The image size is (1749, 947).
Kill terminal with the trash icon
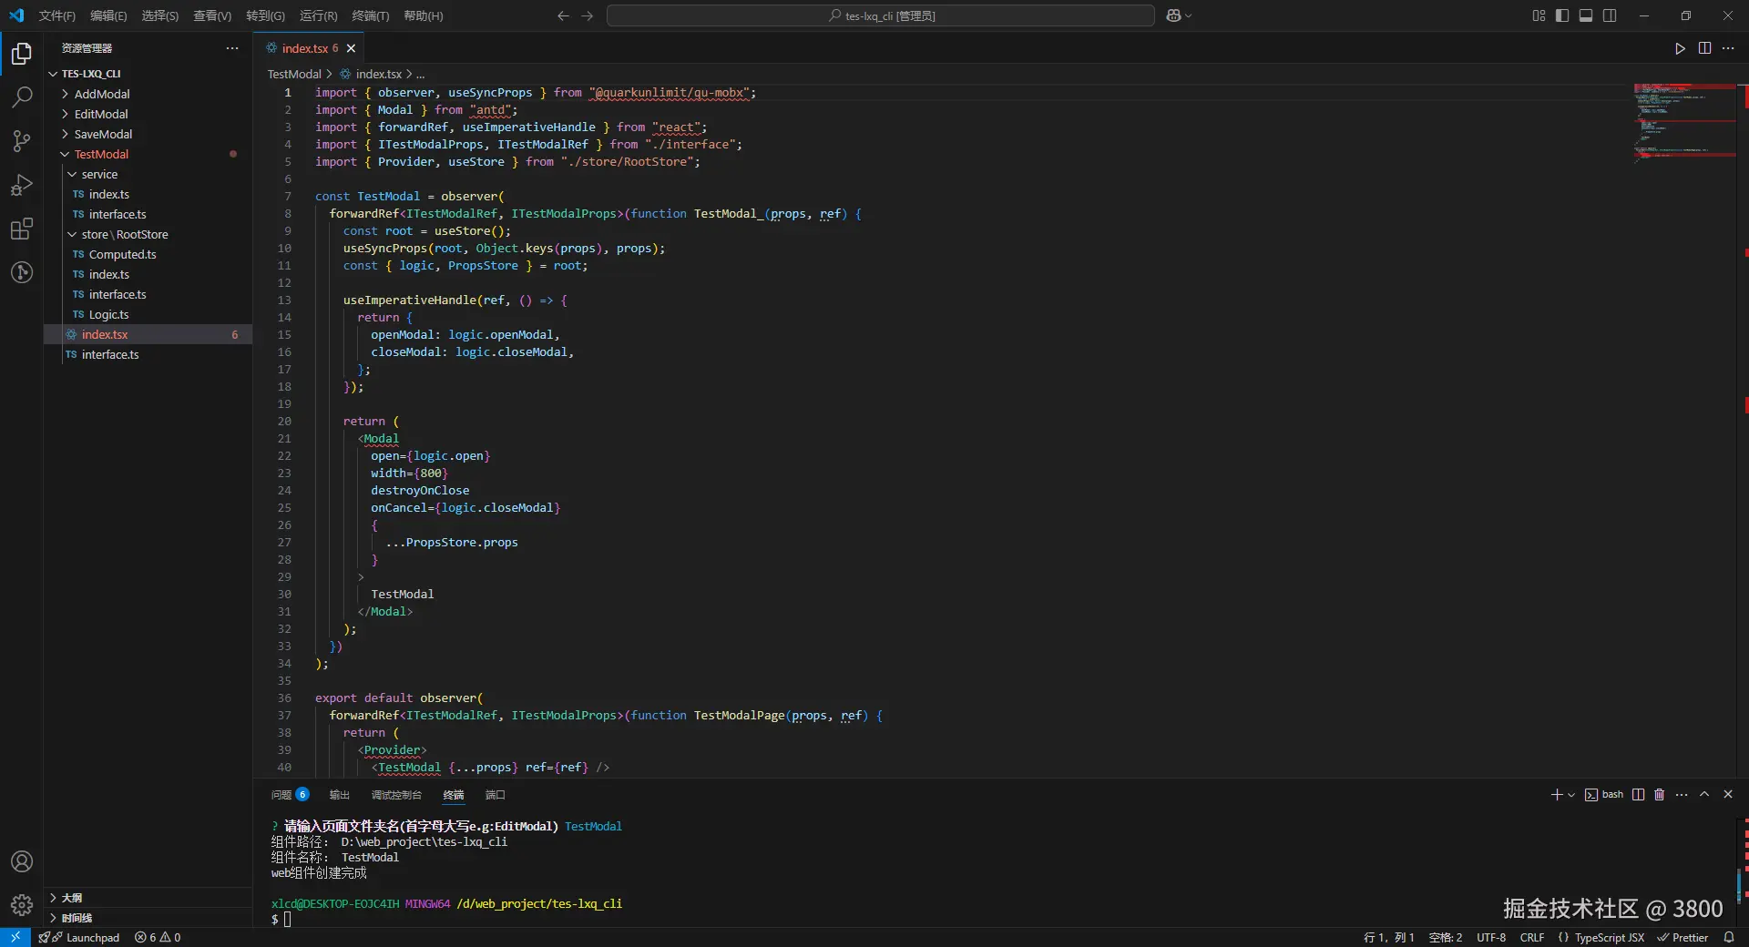(1659, 794)
